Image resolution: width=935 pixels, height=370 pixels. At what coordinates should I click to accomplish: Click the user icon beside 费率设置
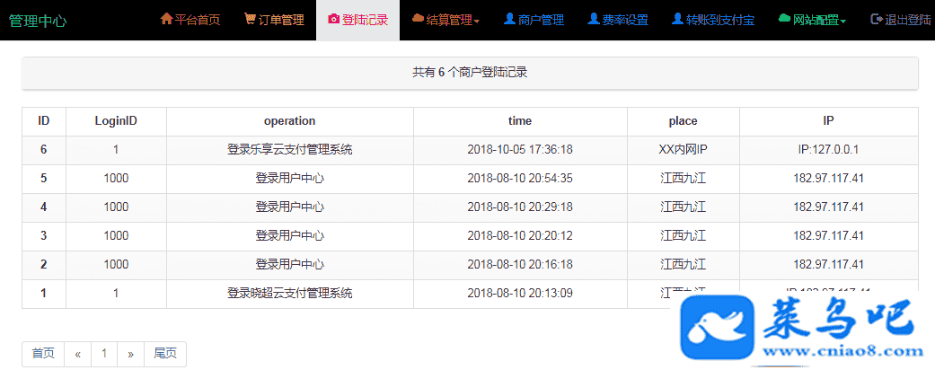click(593, 19)
